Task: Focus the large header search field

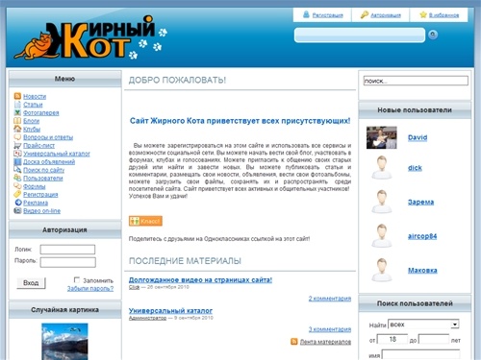Action: tap(360, 35)
